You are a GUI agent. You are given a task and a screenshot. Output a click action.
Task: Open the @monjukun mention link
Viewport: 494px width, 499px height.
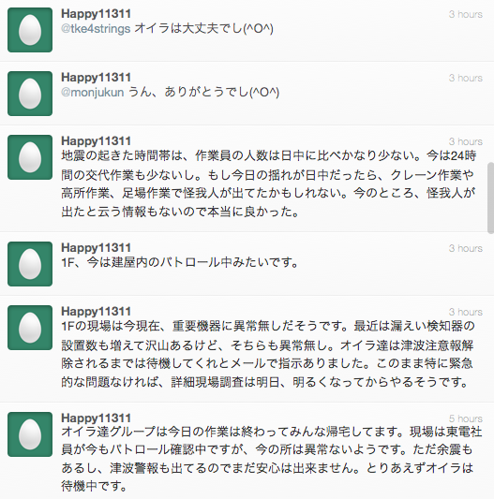point(93,93)
